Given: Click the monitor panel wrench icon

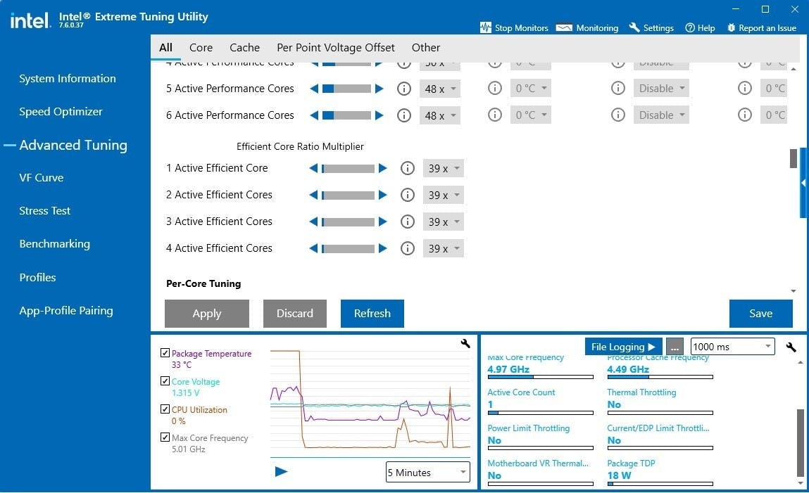Looking at the screenshot, I should [x=791, y=347].
